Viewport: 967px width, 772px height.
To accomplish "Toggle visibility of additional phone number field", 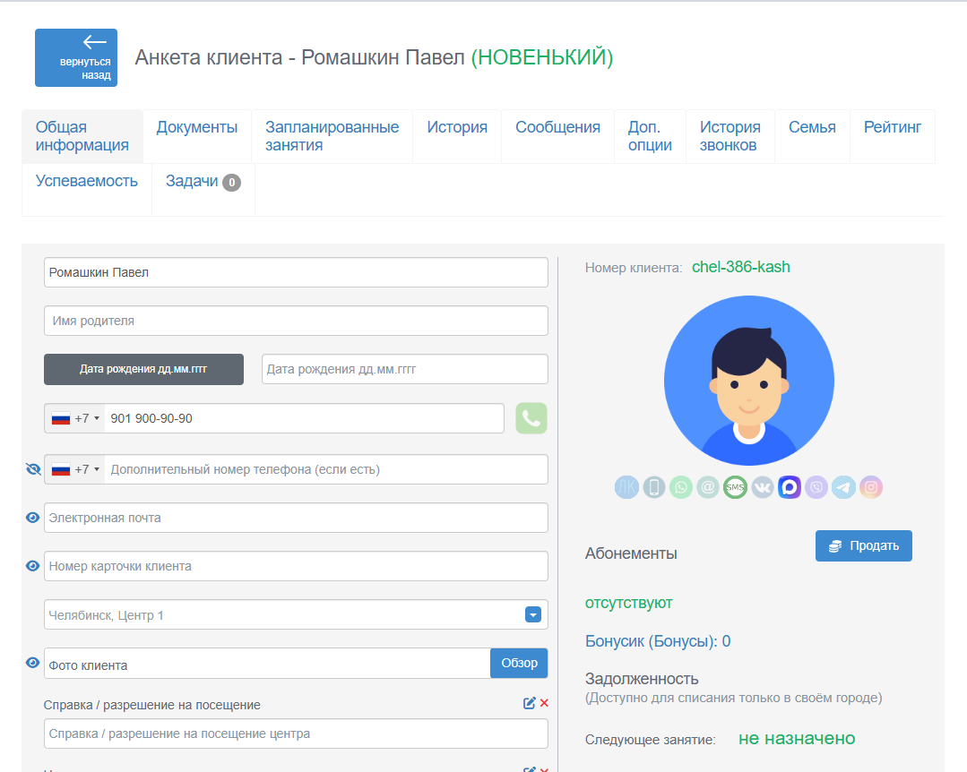I will pyautogui.click(x=33, y=469).
